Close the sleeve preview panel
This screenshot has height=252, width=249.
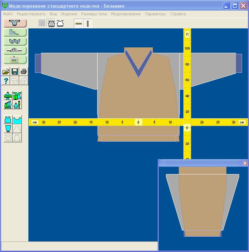click(245, 163)
